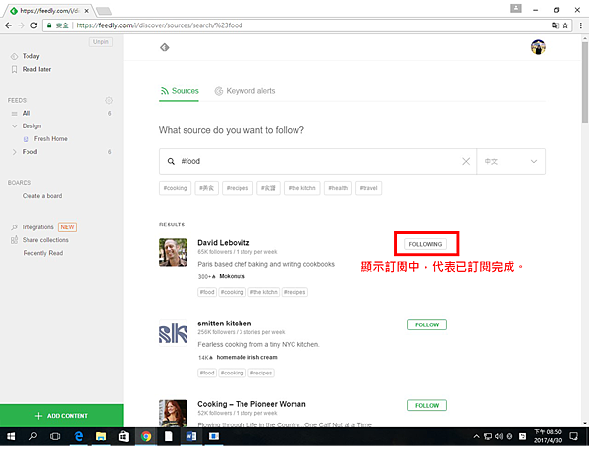Viewport: 589px width, 449px height.
Task: Click the #food tag under David Lebovitz
Action: point(207,292)
